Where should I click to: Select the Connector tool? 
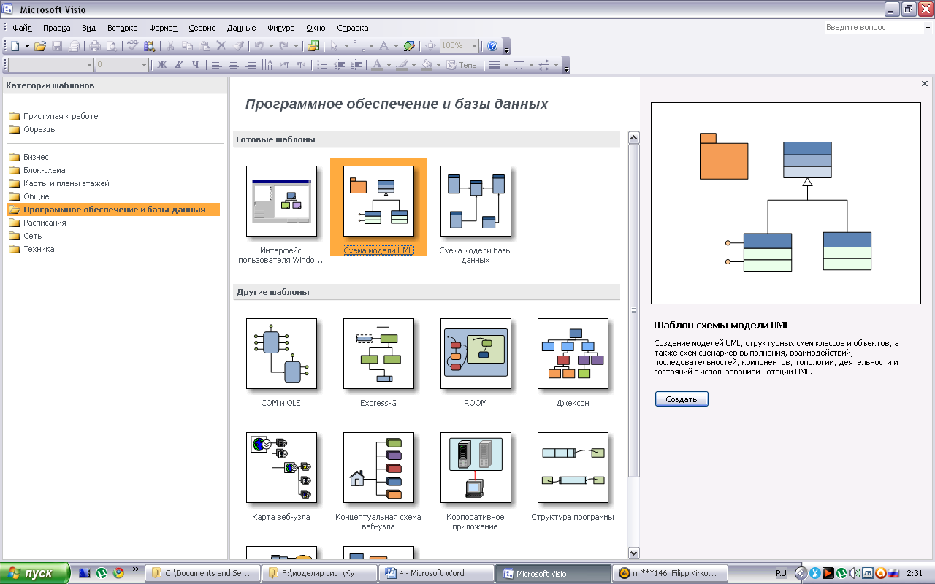(x=359, y=46)
